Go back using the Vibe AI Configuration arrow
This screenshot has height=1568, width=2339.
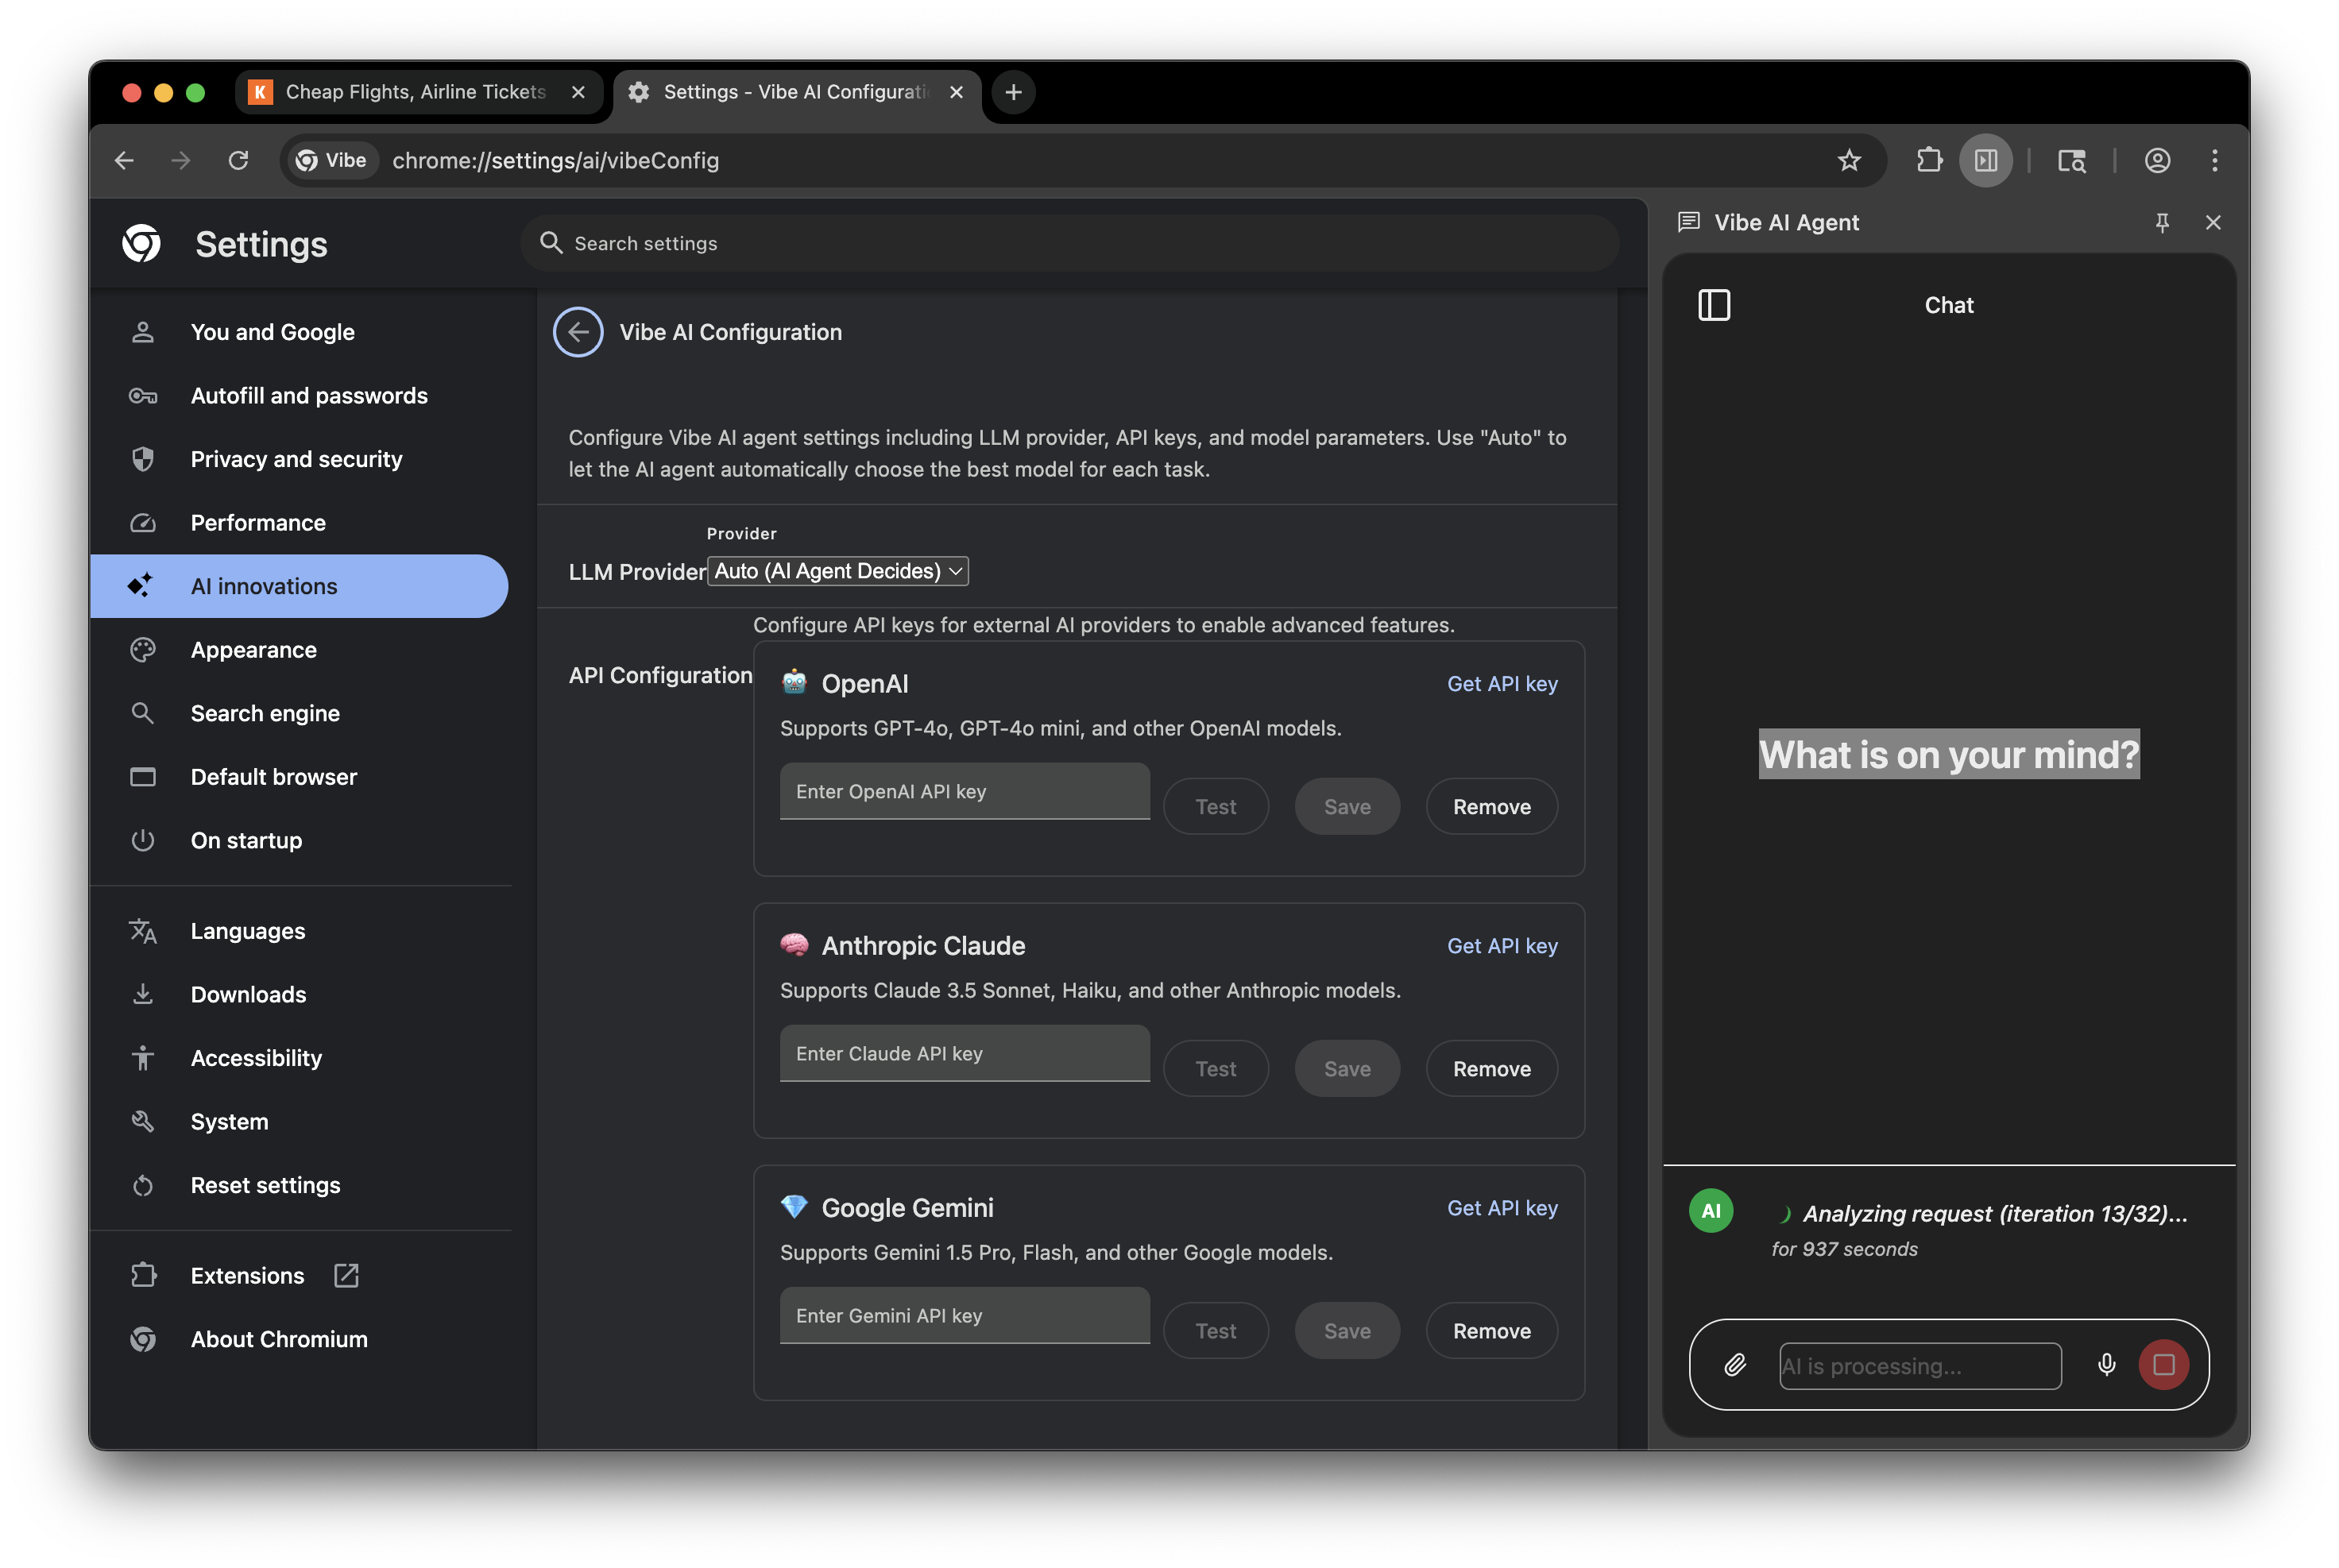click(x=578, y=331)
